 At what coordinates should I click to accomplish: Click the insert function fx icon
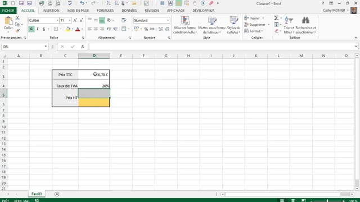[x=83, y=47]
